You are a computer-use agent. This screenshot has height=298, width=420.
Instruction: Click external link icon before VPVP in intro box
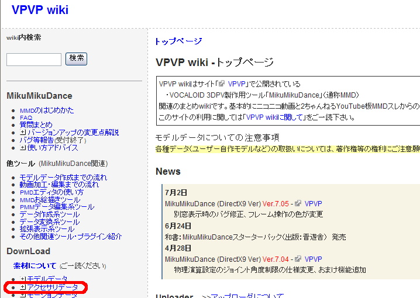tap(222, 84)
